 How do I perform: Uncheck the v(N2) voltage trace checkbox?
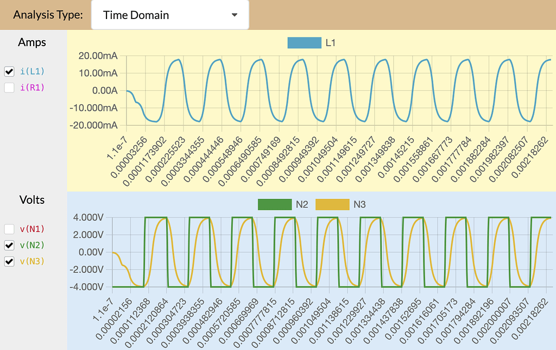click(x=9, y=245)
